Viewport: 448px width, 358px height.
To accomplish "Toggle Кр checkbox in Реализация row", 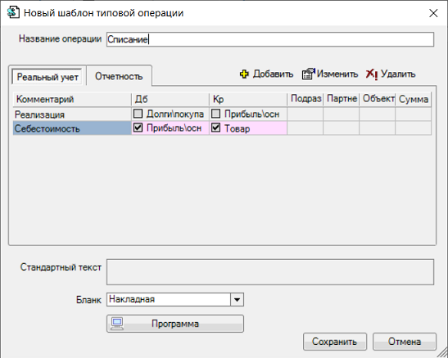I will point(215,114).
